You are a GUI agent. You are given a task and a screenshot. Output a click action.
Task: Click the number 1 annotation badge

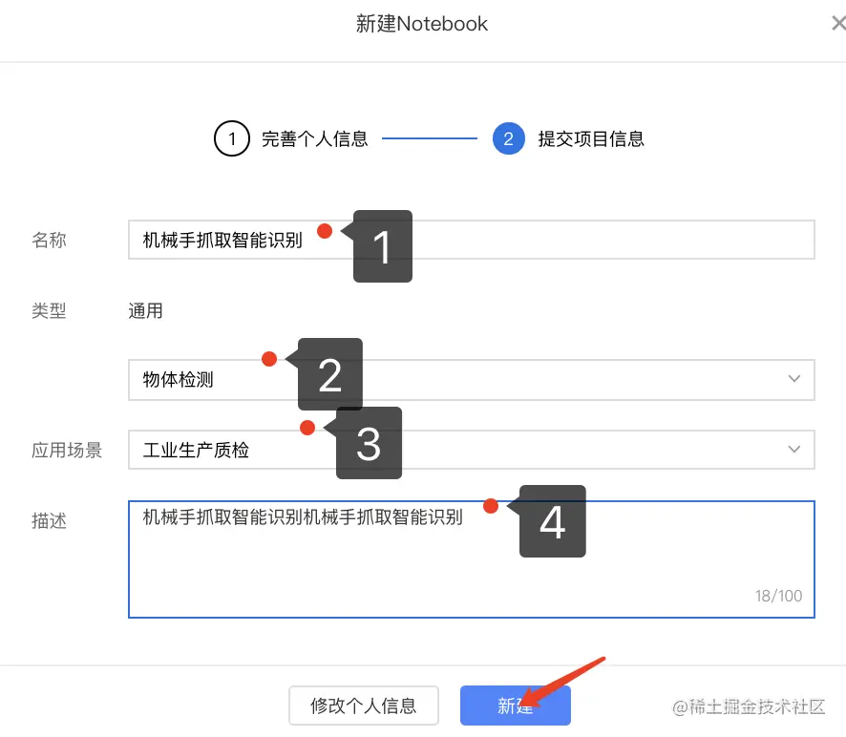pos(382,246)
